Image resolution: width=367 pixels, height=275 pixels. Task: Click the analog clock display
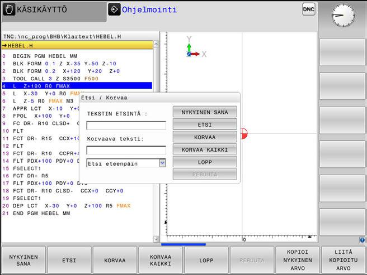(343, 16)
